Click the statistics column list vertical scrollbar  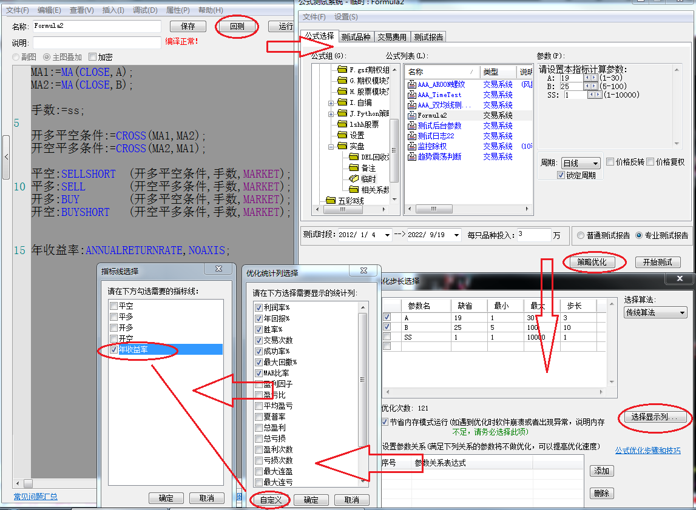pyautogui.click(x=363, y=394)
